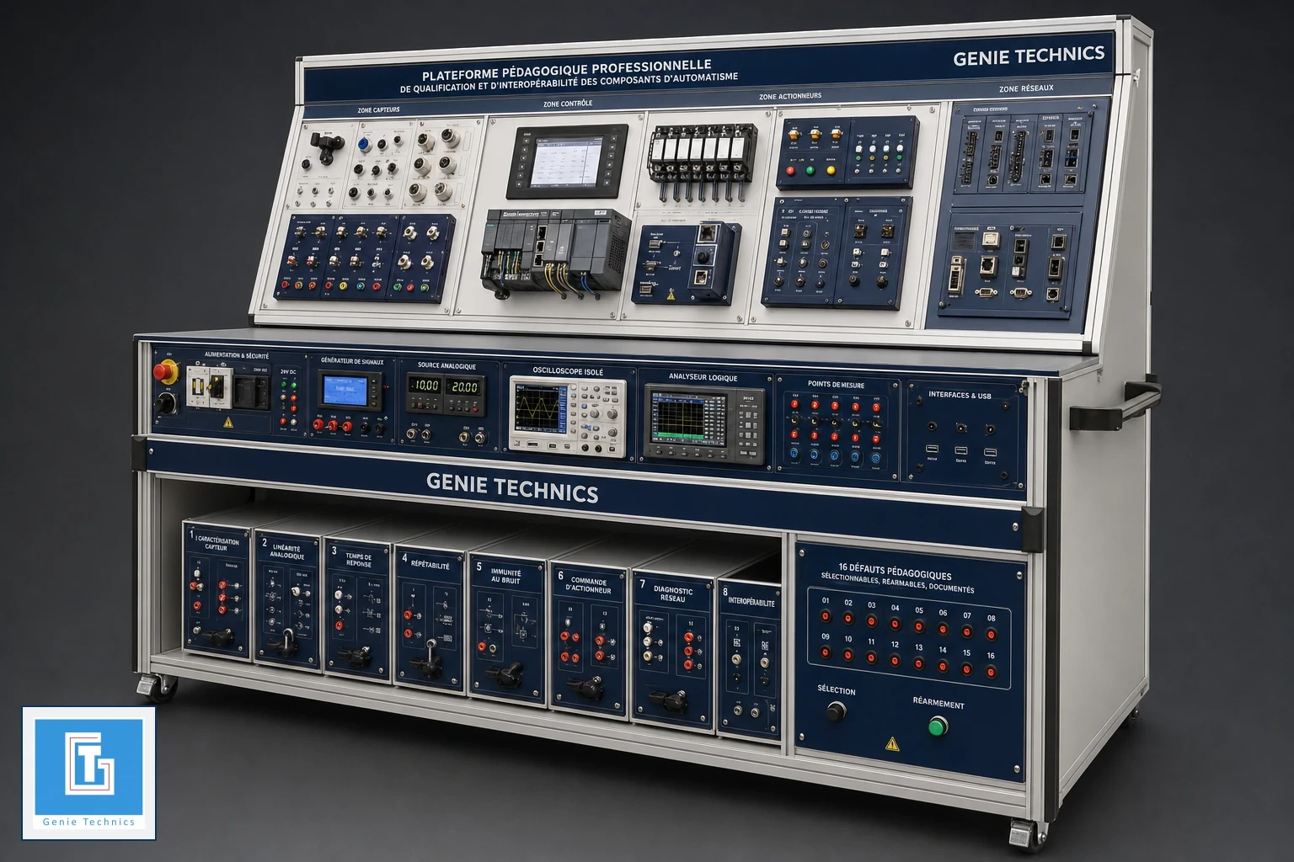Click the 16 Défauts Pédagogiques heading
Viewport: 1294px width, 862px height.
[x=895, y=572]
